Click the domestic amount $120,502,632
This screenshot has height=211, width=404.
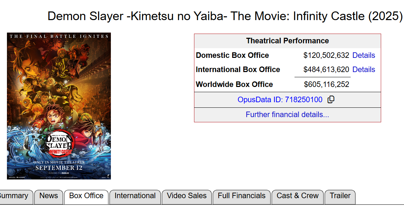pos(326,55)
